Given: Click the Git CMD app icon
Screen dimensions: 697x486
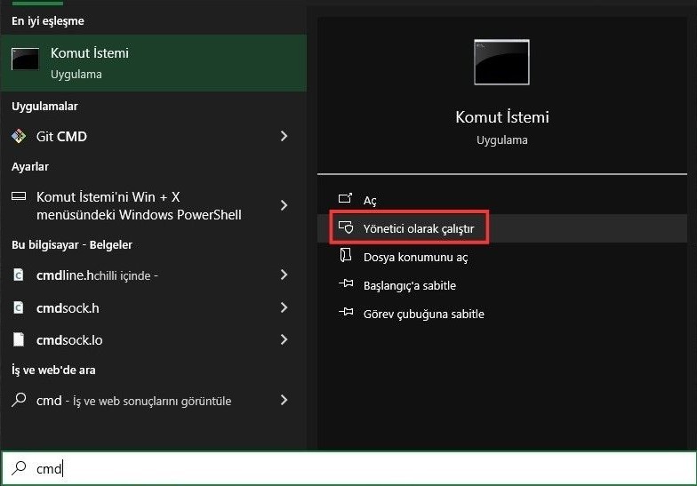Looking at the screenshot, I should pos(19,137).
